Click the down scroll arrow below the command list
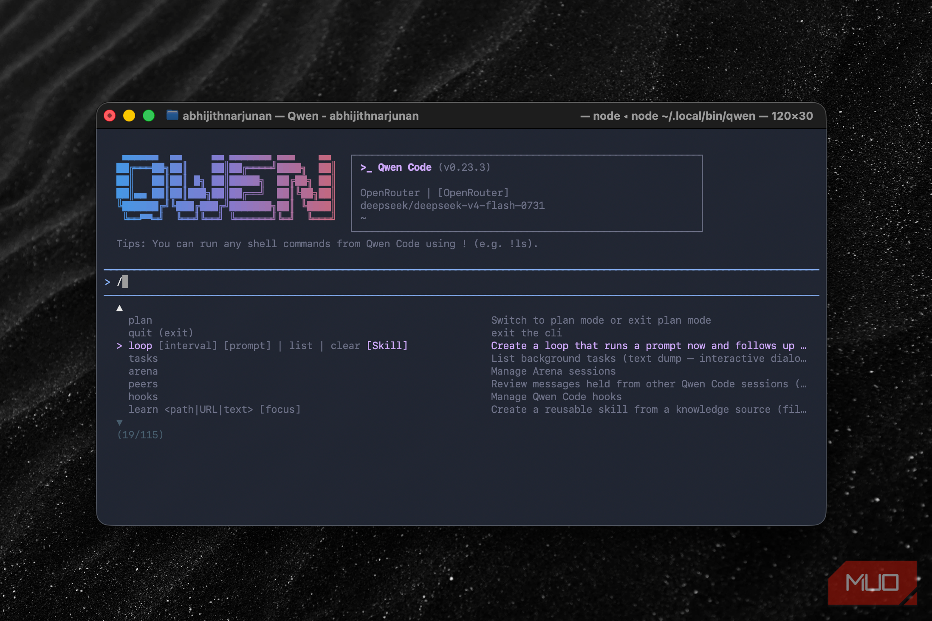 point(119,422)
